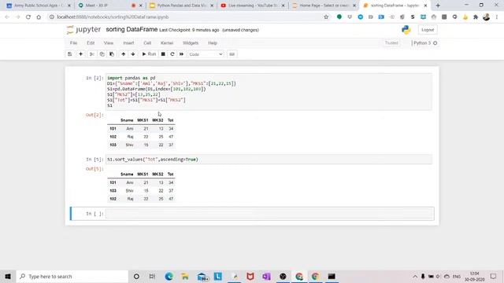Open the Chrome Extensions puzzle icon
Screen dimensions: 504x283
tap(476, 17)
